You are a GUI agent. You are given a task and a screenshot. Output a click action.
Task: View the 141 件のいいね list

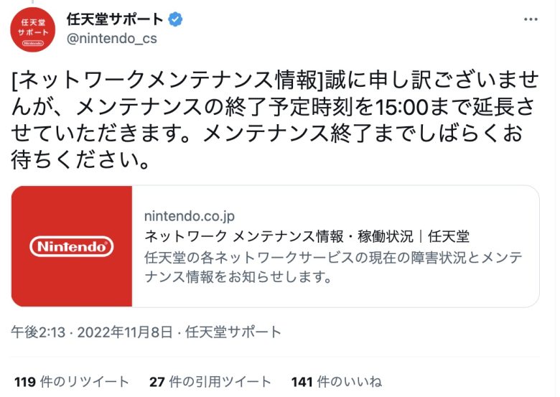click(336, 382)
